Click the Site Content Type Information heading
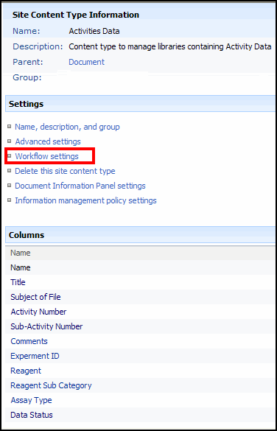 coord(76,15)
